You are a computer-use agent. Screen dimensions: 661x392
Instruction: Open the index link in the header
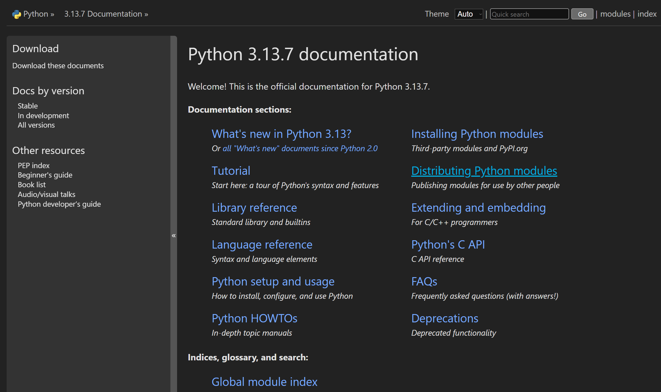pyautogui.click(x=647, y=14)
